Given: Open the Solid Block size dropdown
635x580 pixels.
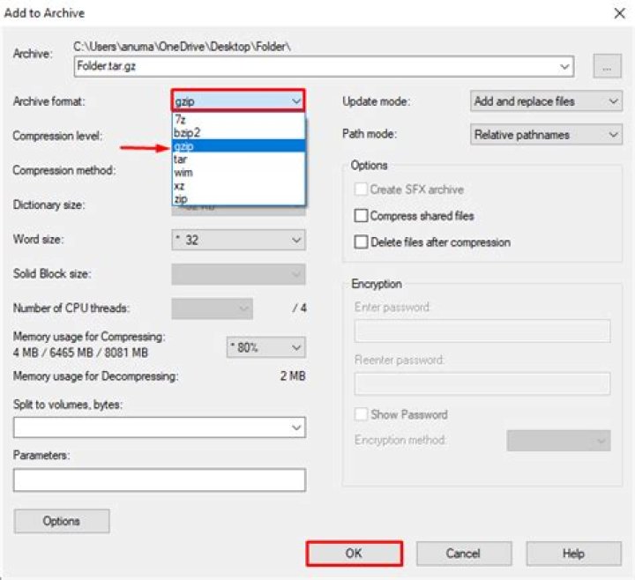Looking at the screenshot, I should 238,274.
